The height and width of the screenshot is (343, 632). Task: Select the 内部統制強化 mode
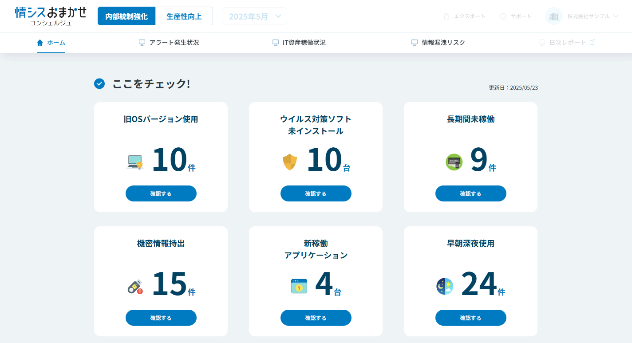tap(126, 16)
